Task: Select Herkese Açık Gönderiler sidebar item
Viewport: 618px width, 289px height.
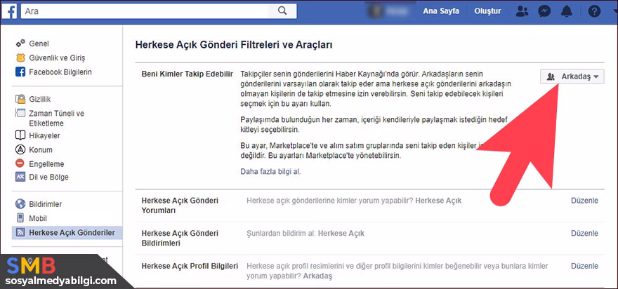Action: tap(67, 232)
